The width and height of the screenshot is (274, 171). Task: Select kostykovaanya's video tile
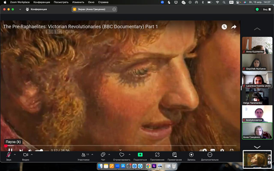(x=257, y=114)
